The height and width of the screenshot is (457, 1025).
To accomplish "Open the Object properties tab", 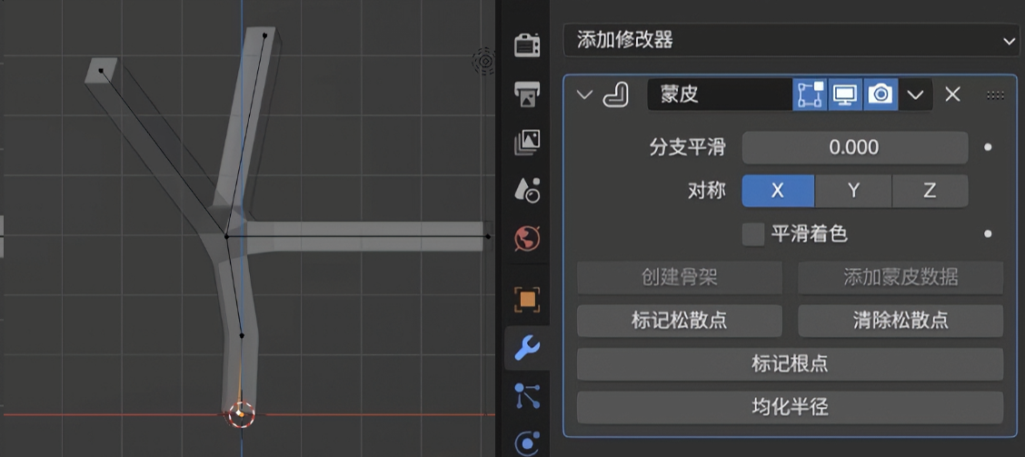I will pyautogui.click(x=527, y=300).
